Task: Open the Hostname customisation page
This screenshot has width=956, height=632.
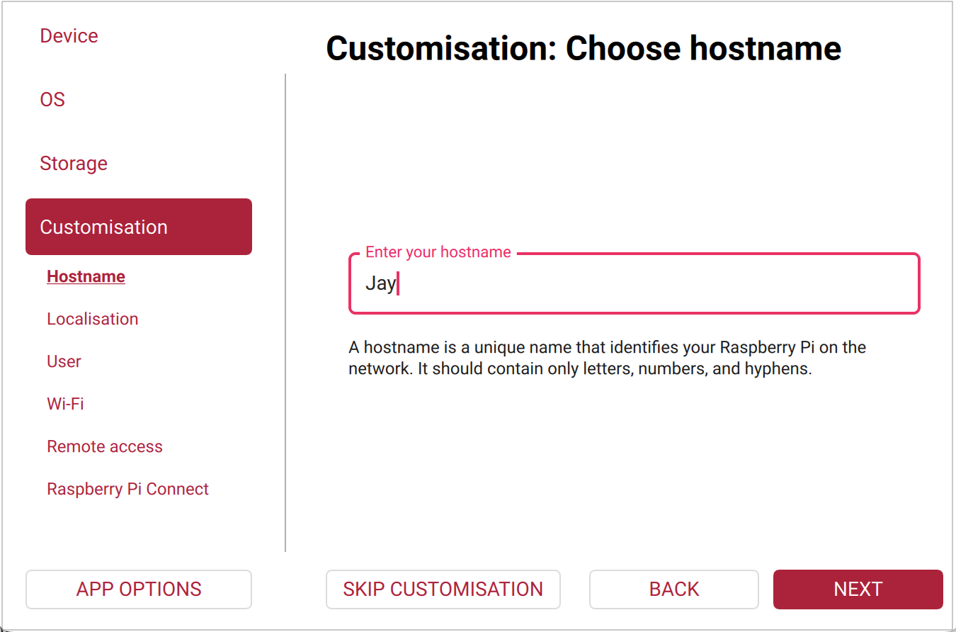Action: (x=86, y=276)
